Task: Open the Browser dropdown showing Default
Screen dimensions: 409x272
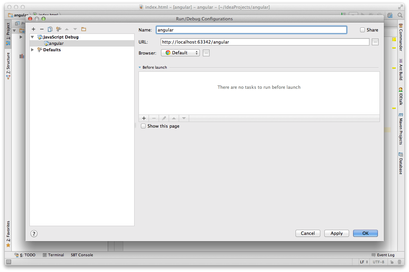Action: point(180,53)
